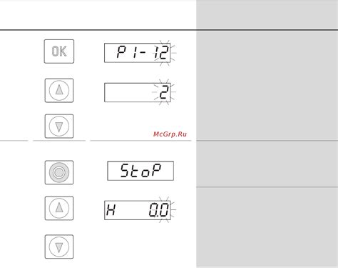
Task: Click the letter H in the lower display
Action: click(111, 210)
